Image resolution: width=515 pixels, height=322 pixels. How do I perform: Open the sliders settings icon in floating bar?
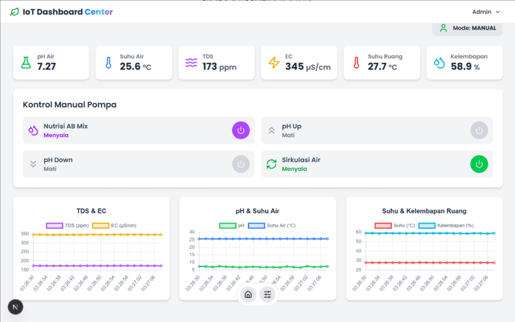click(x=267, y=294)
